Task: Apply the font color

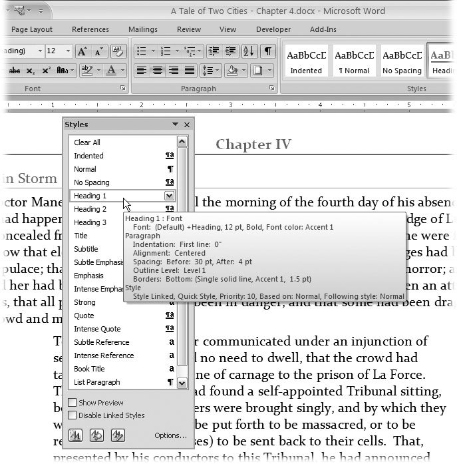Action: [x=112, y=71]
